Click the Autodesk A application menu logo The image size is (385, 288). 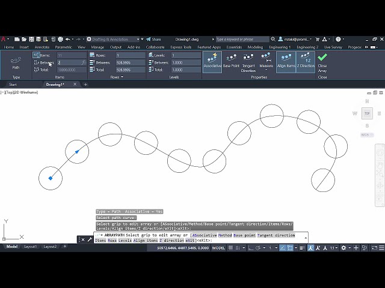3,39
